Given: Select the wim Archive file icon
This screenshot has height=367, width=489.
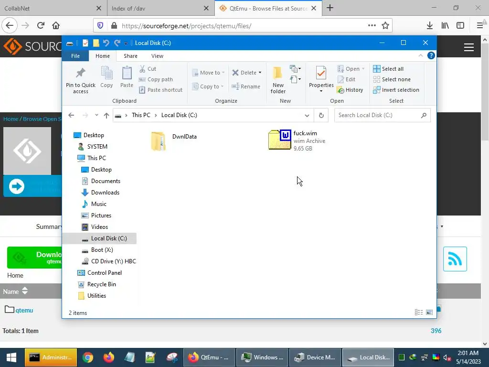Looking at the screenshot, I should click(280, 140).
